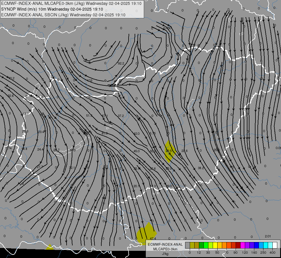Click the '29.5' value on the olive patch
The height and width of the screenshot is (258, 281).
point(169,151)
